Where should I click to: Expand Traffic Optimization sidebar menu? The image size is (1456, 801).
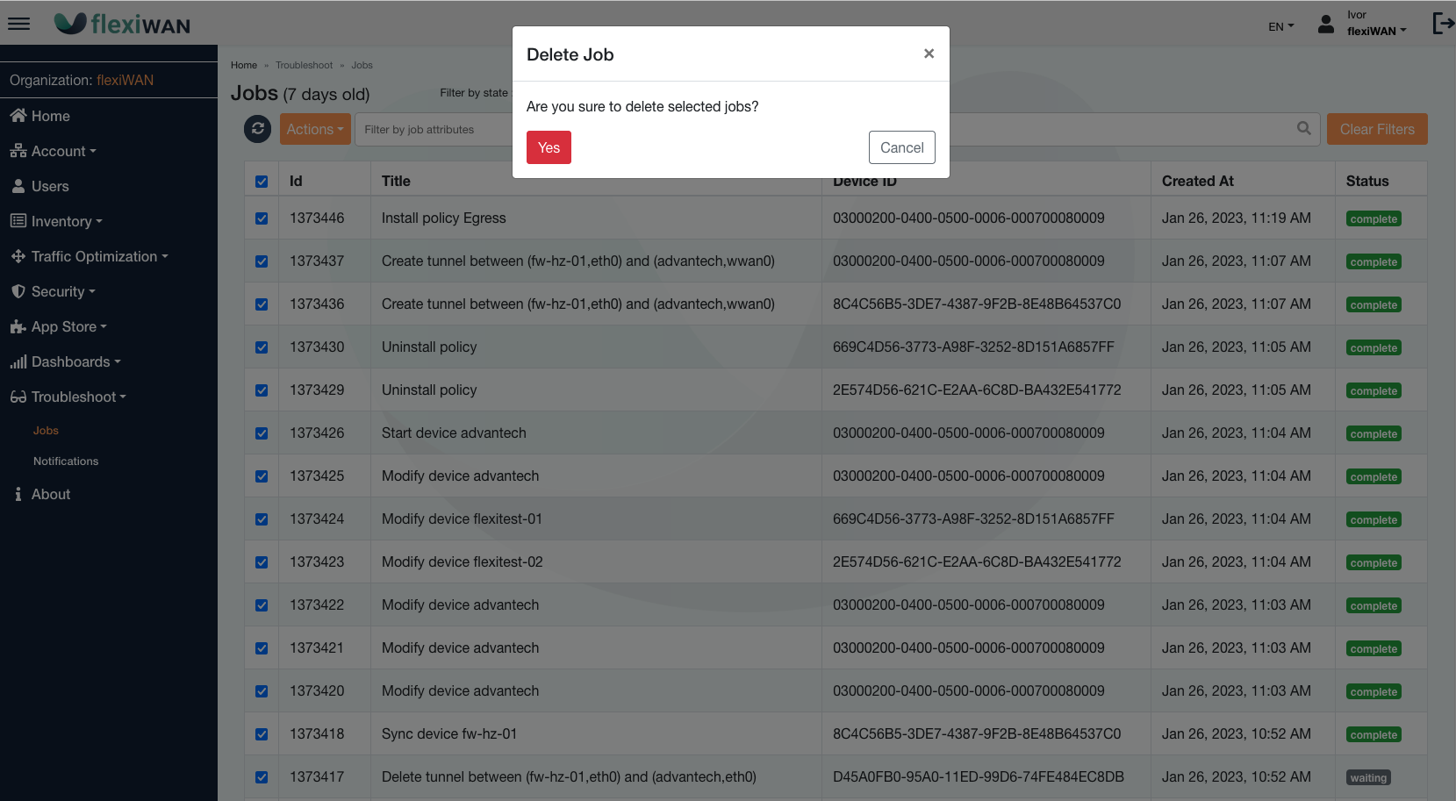(x=94, y=256)
